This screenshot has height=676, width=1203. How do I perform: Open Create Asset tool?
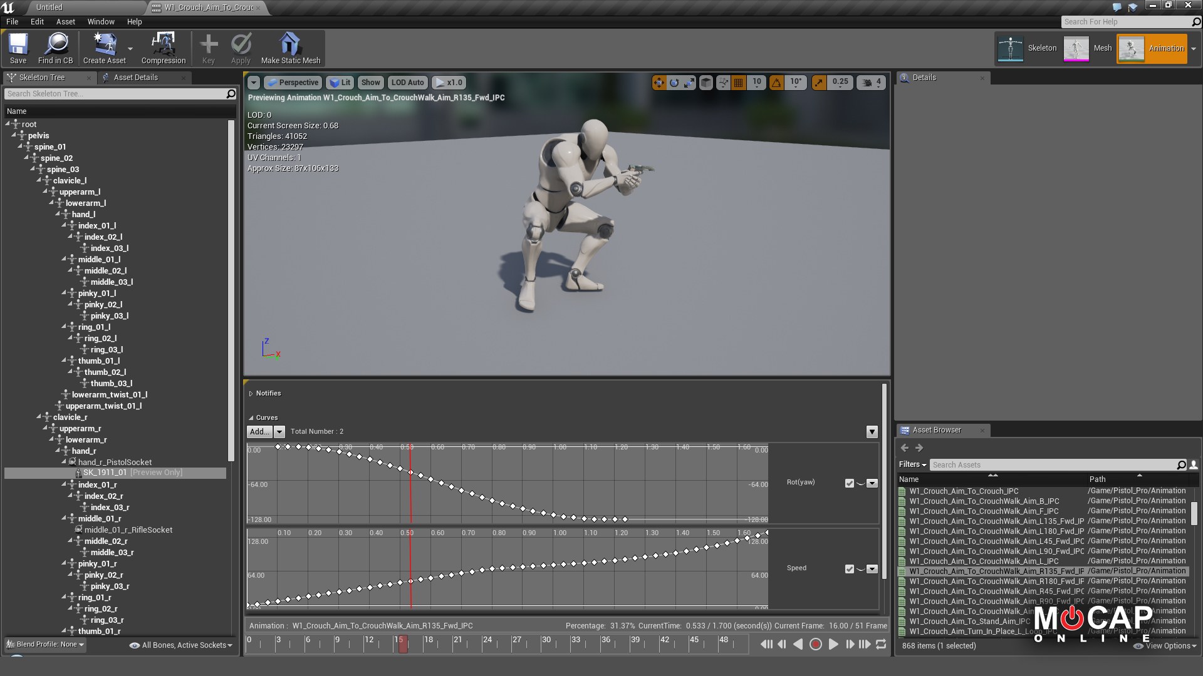pos(104,48)
